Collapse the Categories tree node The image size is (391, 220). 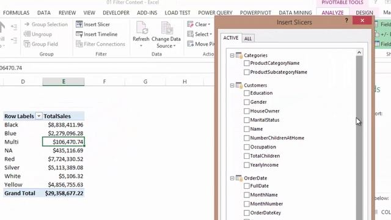click(x=232, y=56)
